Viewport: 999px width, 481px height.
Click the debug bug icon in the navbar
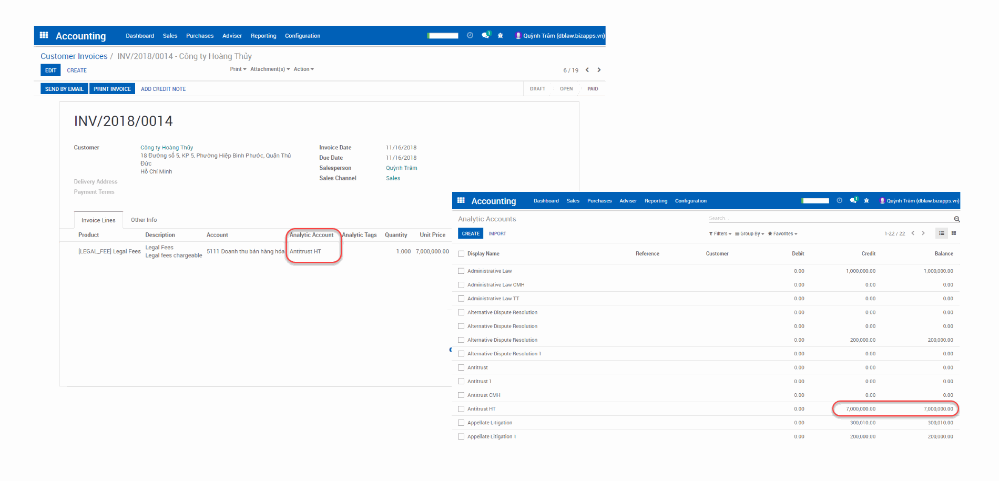[500, 36]
